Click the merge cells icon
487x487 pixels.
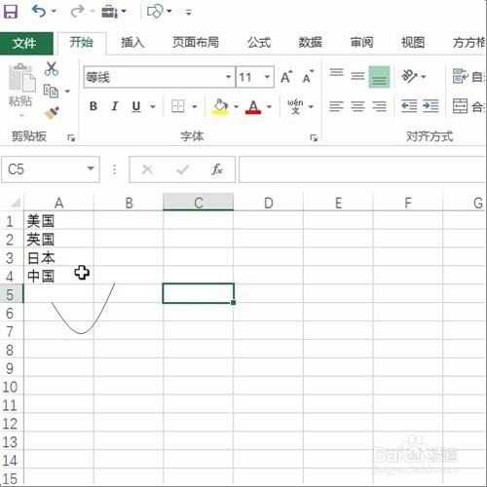click(x=460, y=106)
